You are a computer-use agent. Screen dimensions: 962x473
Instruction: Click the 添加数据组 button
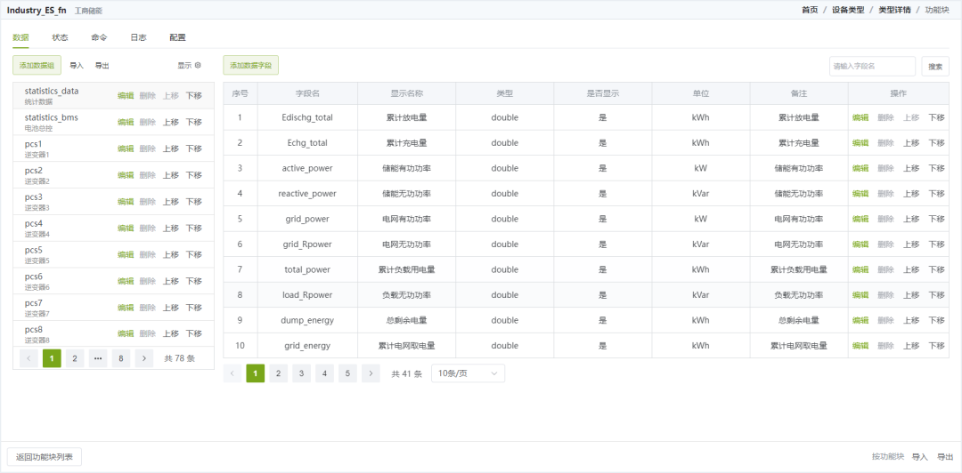click(x=37, y=65)
